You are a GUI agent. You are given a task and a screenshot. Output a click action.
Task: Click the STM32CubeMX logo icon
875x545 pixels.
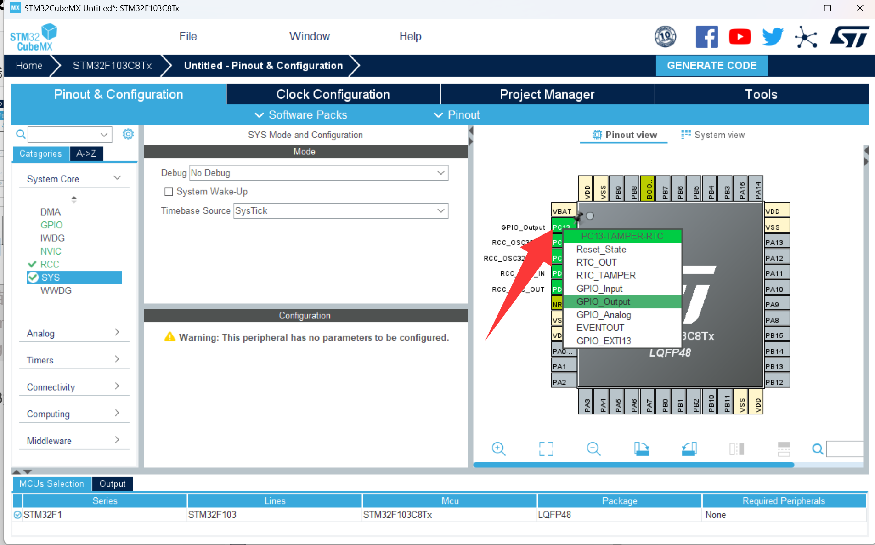click(x=34, y=37)
